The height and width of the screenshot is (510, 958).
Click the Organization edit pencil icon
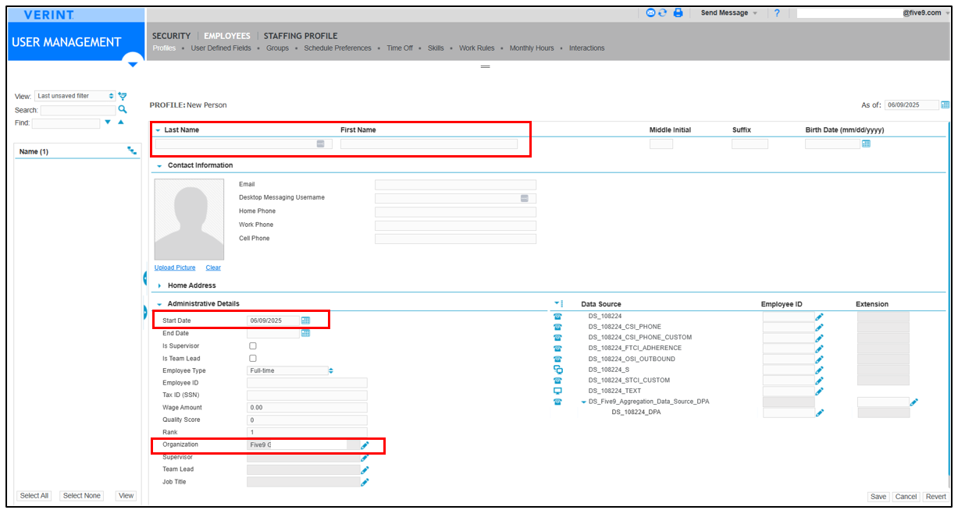[x=365, y=445]
